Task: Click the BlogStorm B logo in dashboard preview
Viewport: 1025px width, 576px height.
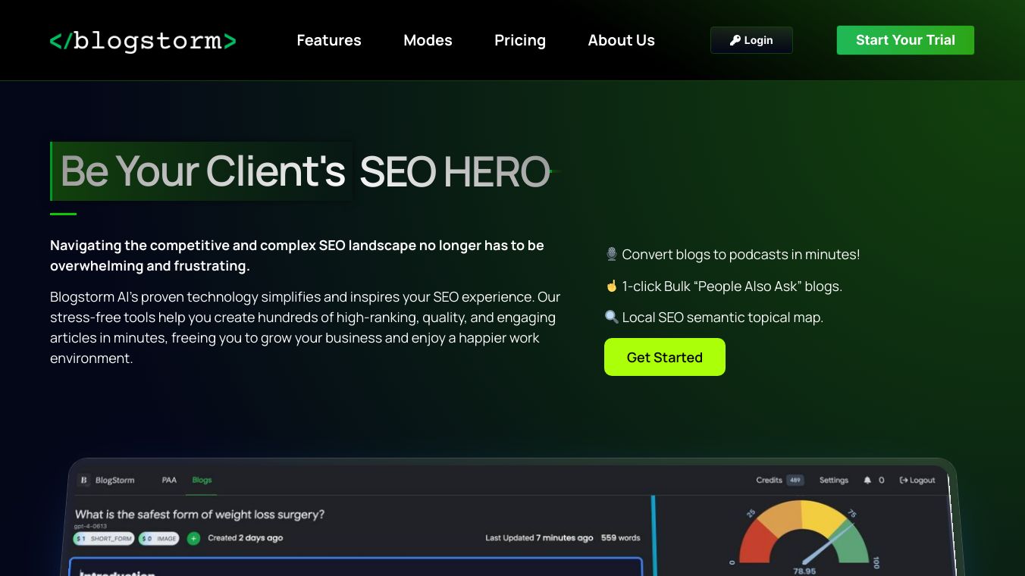Action: [84, 480]
